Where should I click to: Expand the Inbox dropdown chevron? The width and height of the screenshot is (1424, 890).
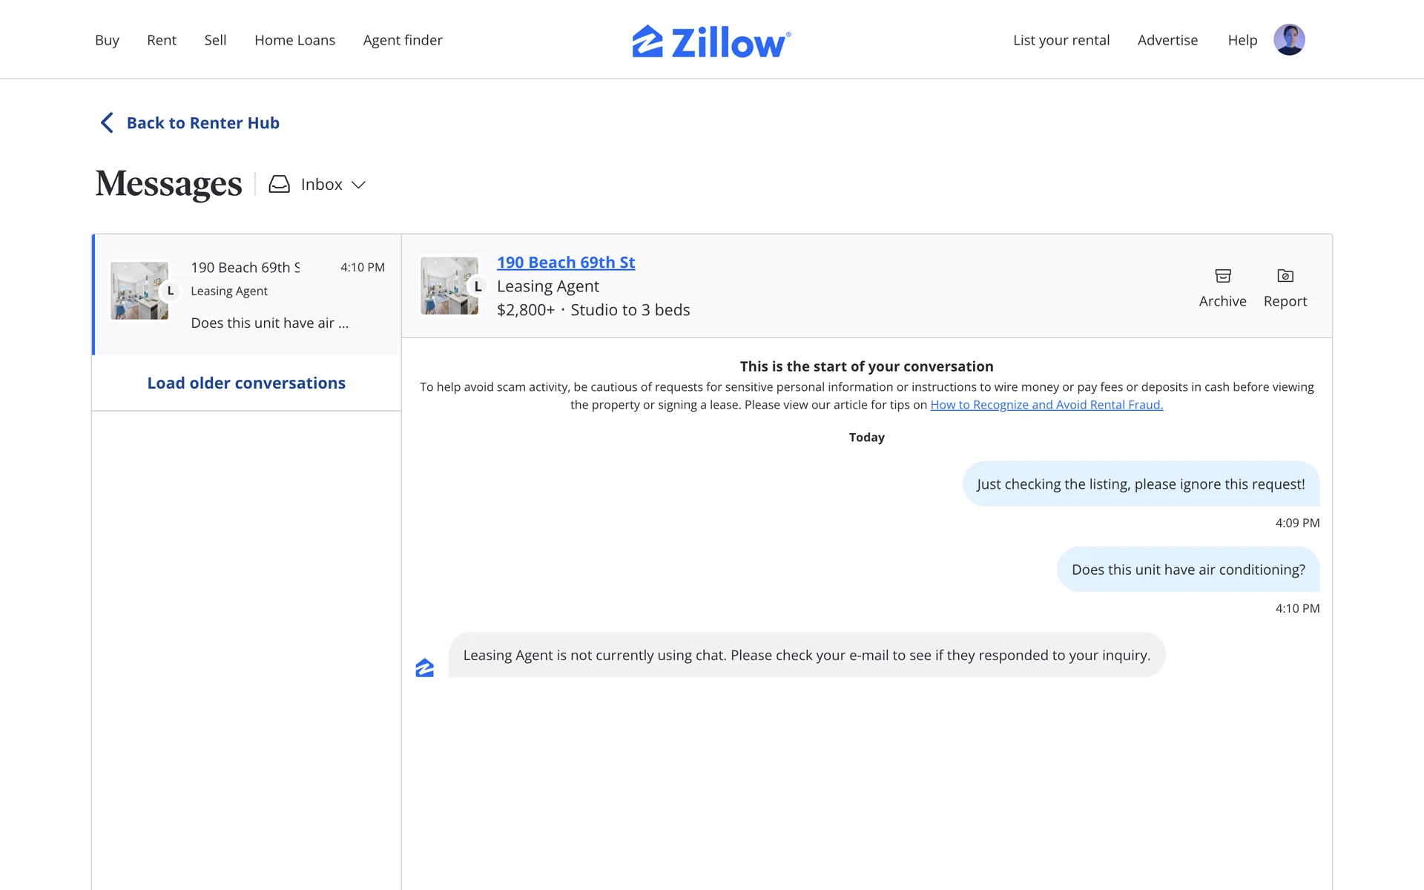point(359,185)
